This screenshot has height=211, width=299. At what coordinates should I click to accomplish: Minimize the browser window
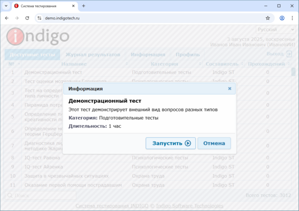[x=266, y=6]
